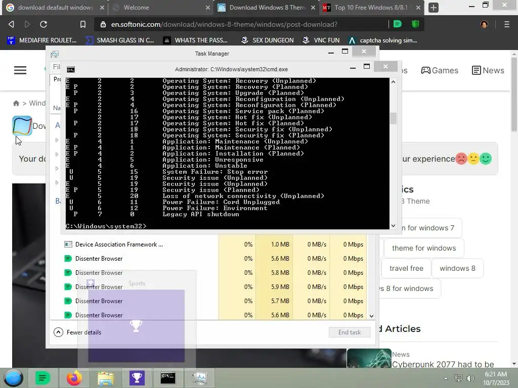Open VNC FUN bookmark
Screen dimensions: 518x388
[321, 40]
